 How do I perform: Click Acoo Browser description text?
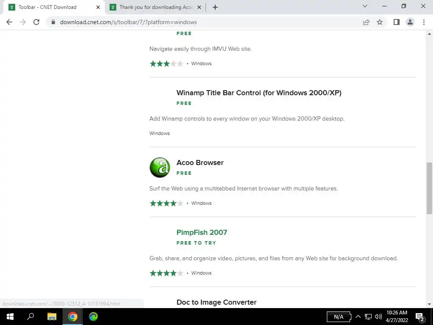click(244, 188)
